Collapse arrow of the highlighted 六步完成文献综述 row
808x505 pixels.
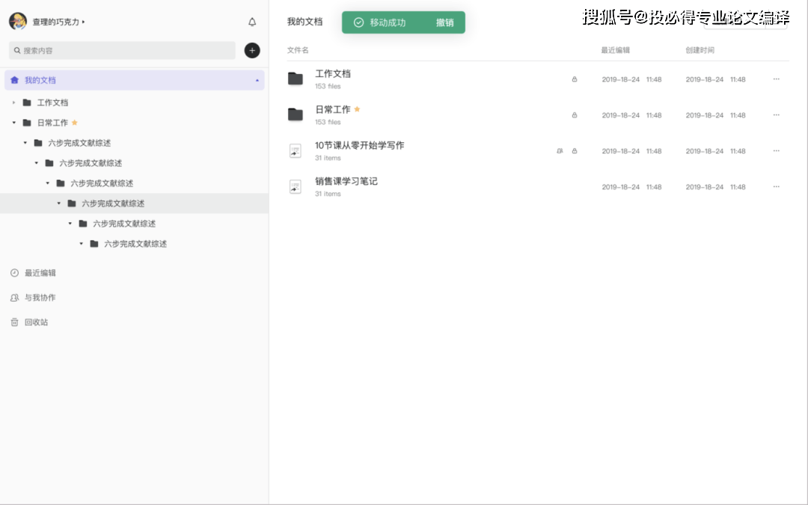59,203
